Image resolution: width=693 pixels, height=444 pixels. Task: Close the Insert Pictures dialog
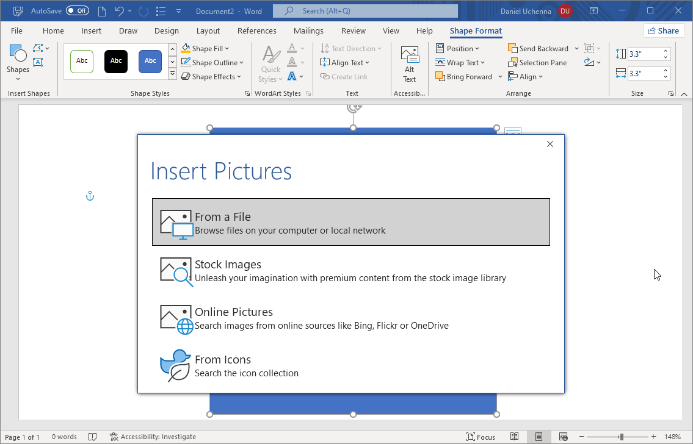tap(550, 144)
